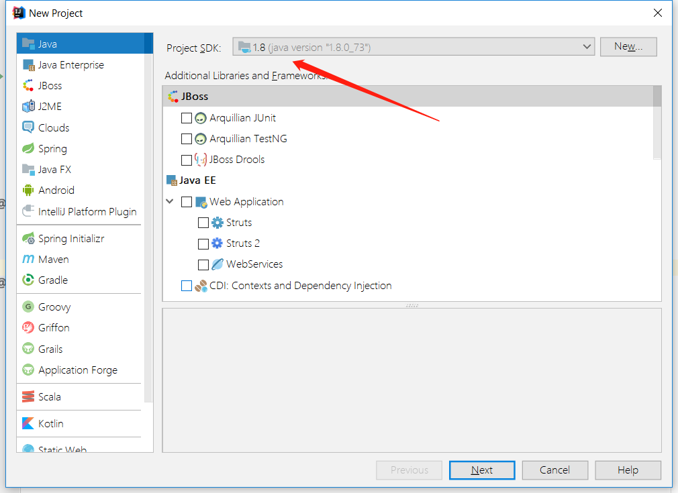Click the Arquillian TestNG alien icon
678x493 pixels.
point(201,139)
